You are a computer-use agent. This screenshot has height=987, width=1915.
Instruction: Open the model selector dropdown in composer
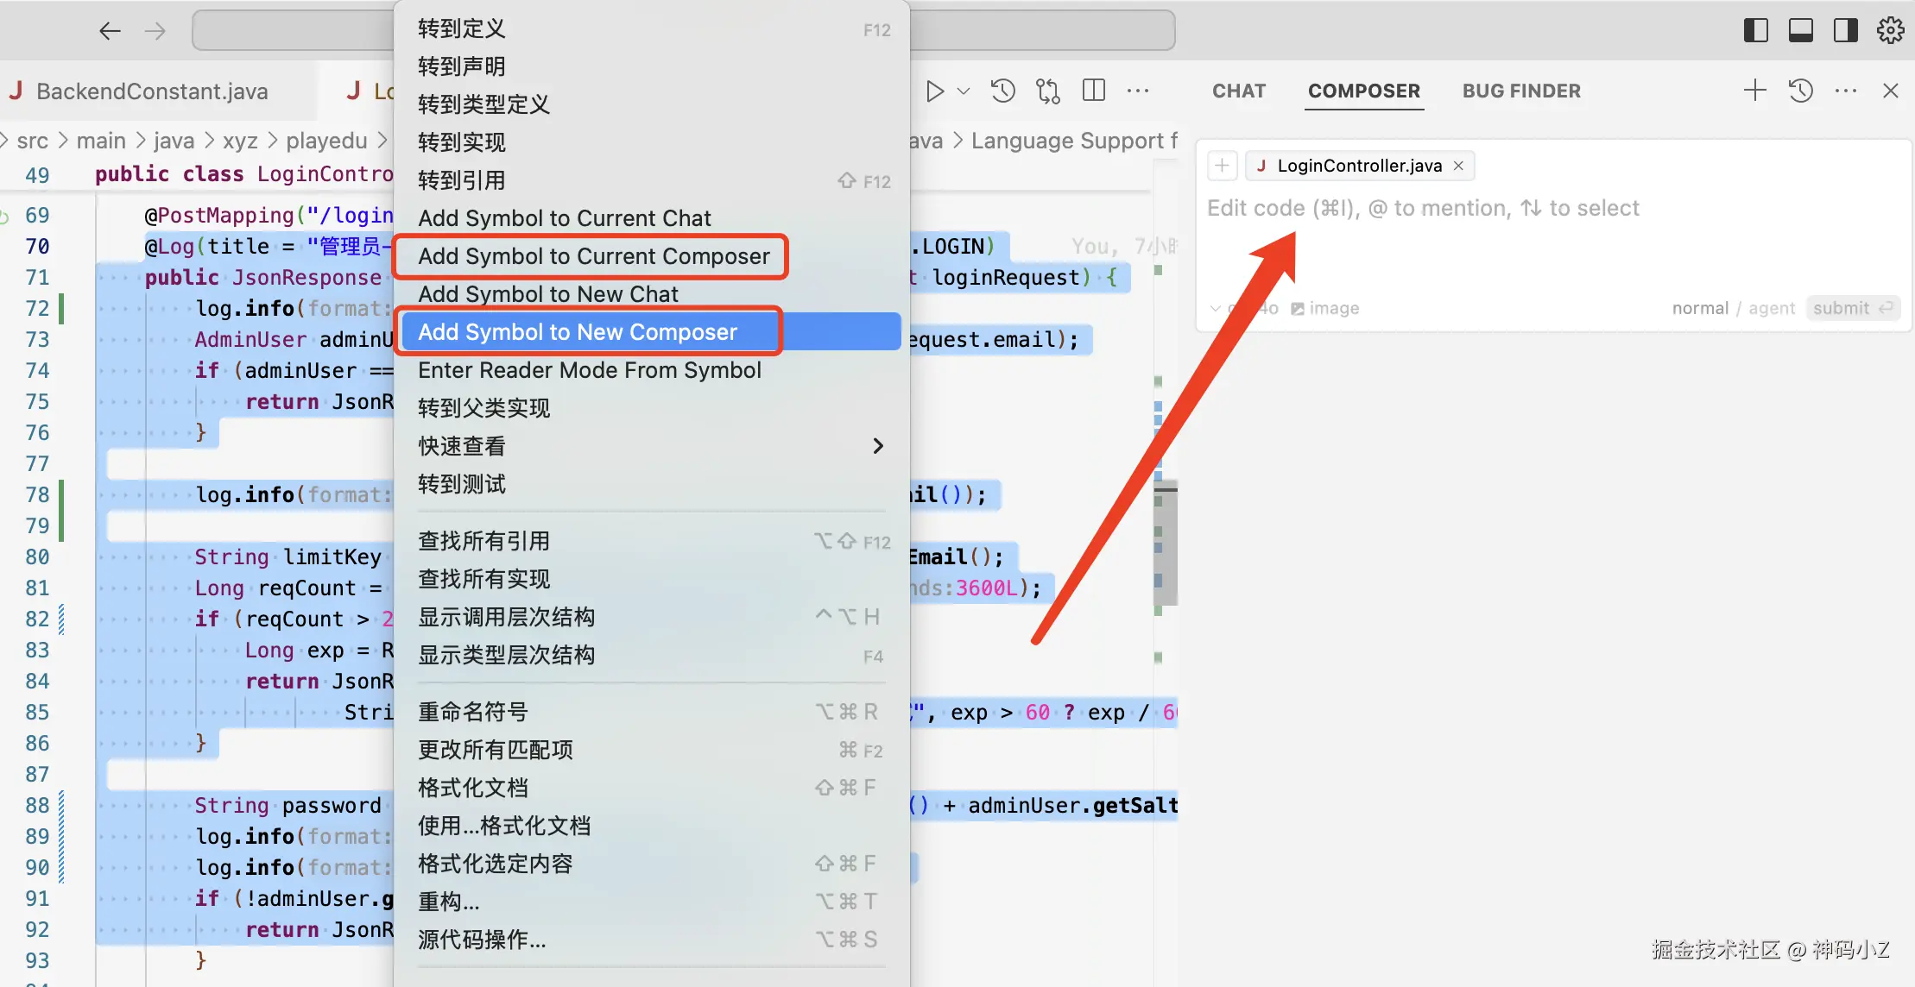(x=1243, y=308)
